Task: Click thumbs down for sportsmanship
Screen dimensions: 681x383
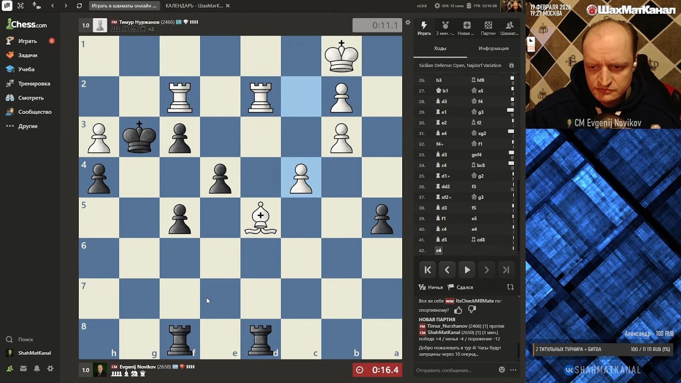Action: pos(472,310)
